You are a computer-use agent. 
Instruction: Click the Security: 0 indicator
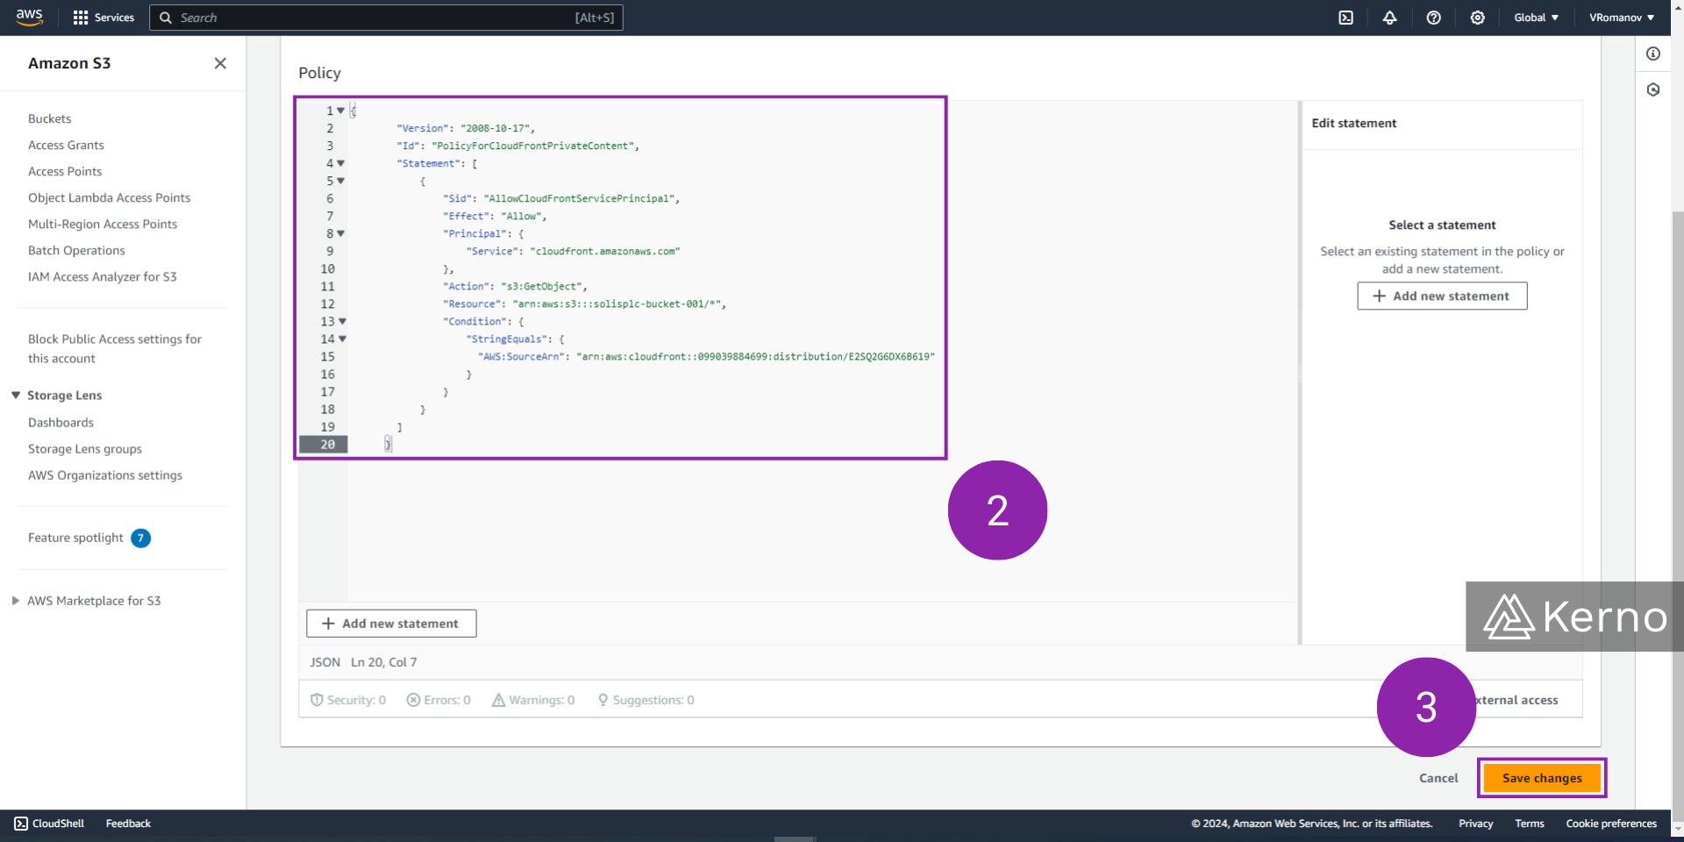click(348, 700)
